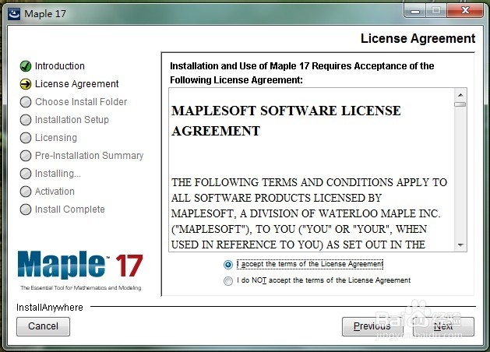
Task: Click the InstallAnywhere label
Action: tap(49, 308)
